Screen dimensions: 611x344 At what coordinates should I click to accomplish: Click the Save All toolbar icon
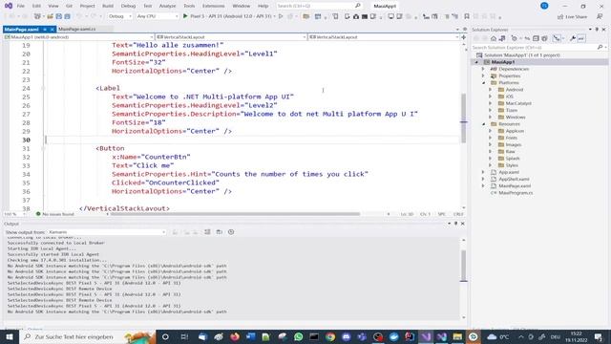click(67, 16)
